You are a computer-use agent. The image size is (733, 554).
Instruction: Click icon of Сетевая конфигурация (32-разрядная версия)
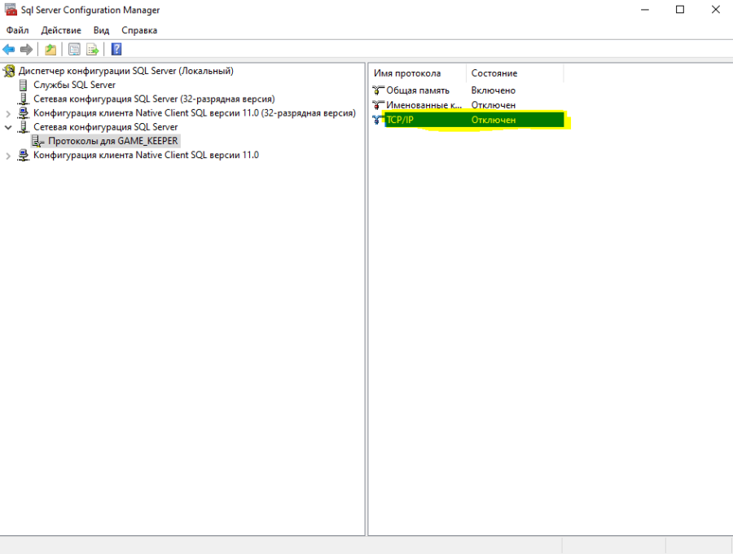point(23,99)
